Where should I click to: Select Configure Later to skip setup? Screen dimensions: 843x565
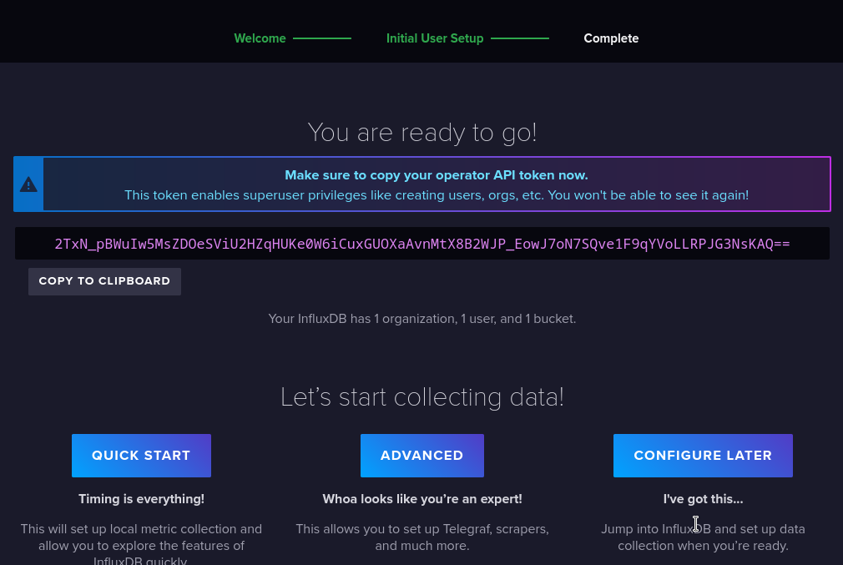click(x=703, y=456)
